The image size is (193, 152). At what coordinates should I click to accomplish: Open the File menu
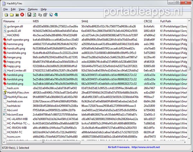coord(5,9)
